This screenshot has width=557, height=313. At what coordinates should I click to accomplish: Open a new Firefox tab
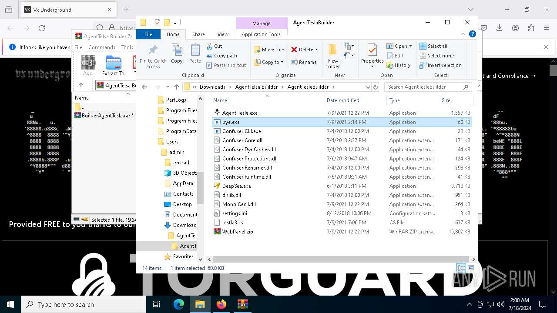click(x=126, y=10)
